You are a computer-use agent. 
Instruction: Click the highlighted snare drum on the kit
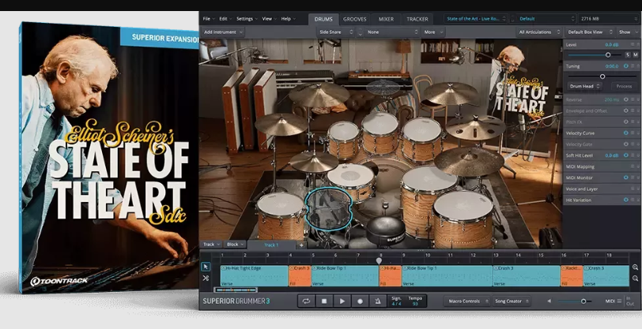click(x=328, y=209)
